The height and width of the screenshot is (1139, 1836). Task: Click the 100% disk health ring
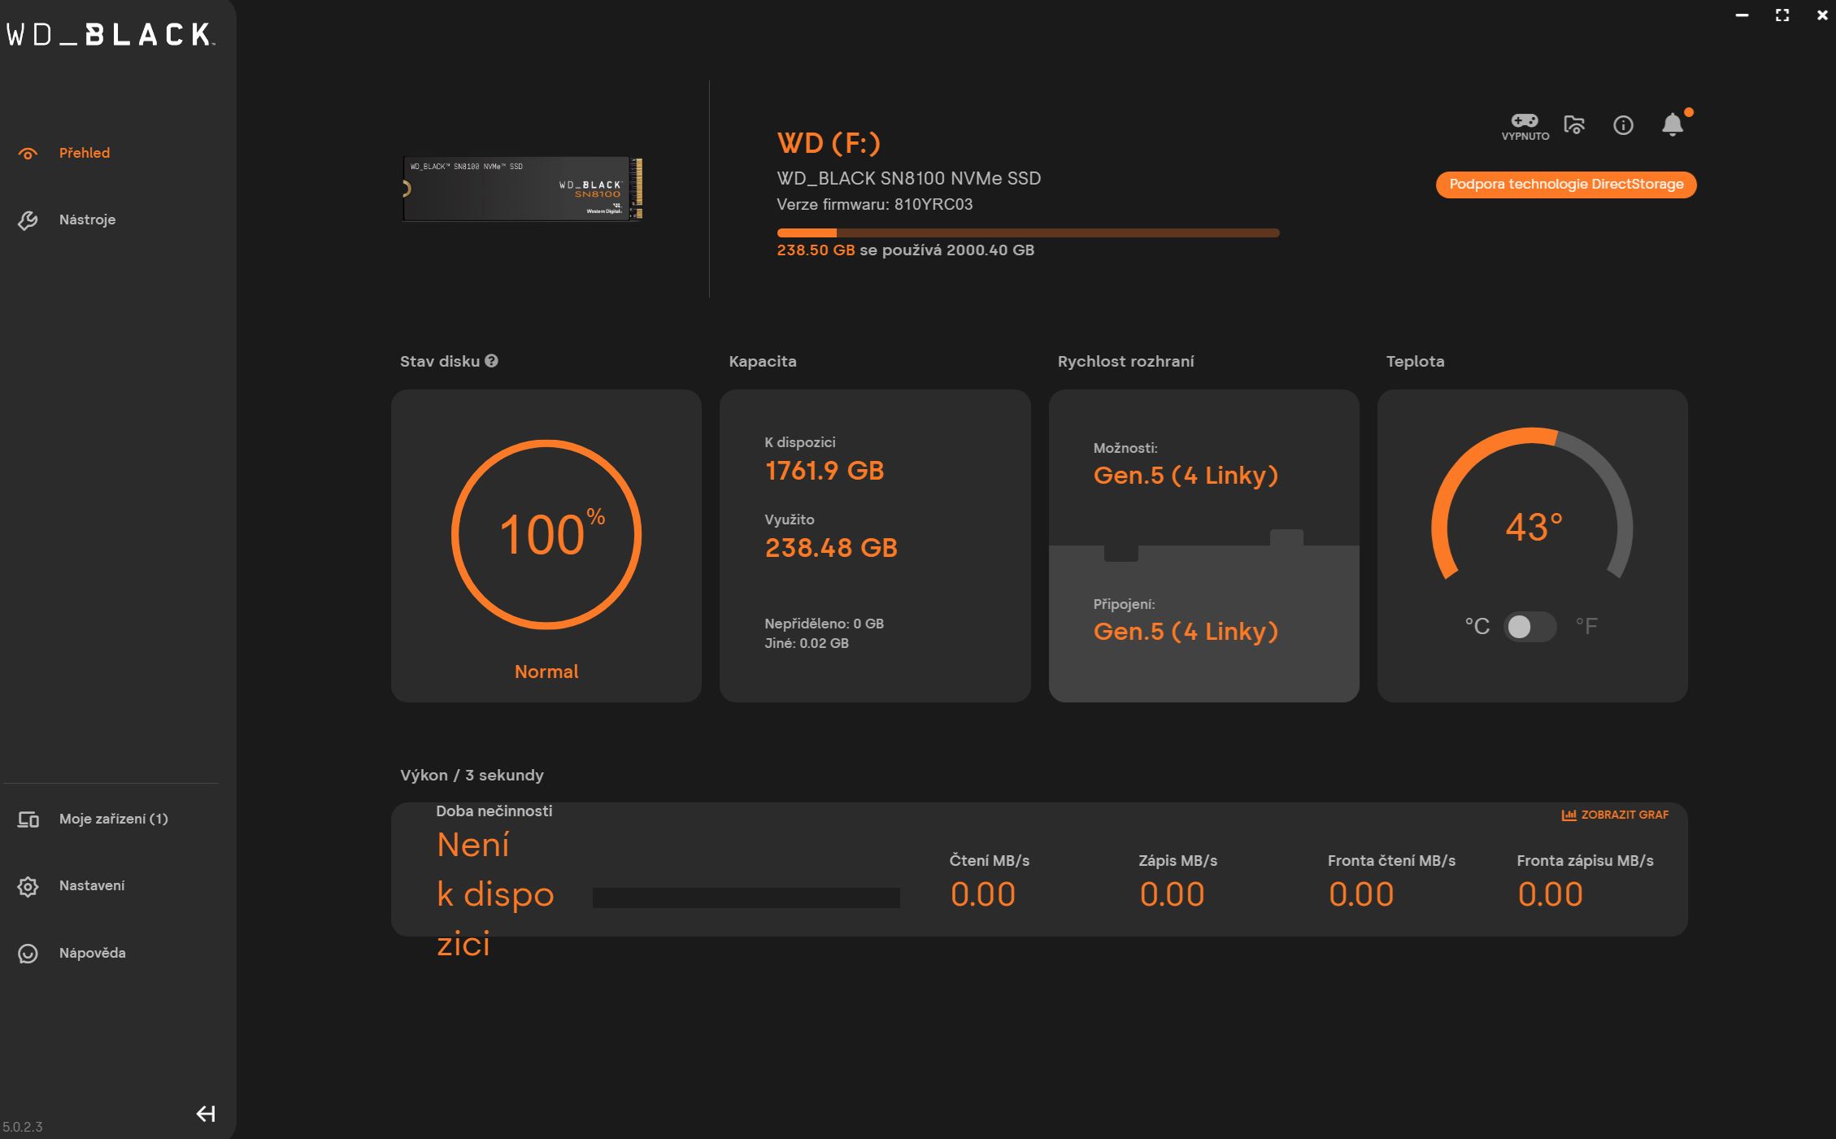tap(546, 534)
